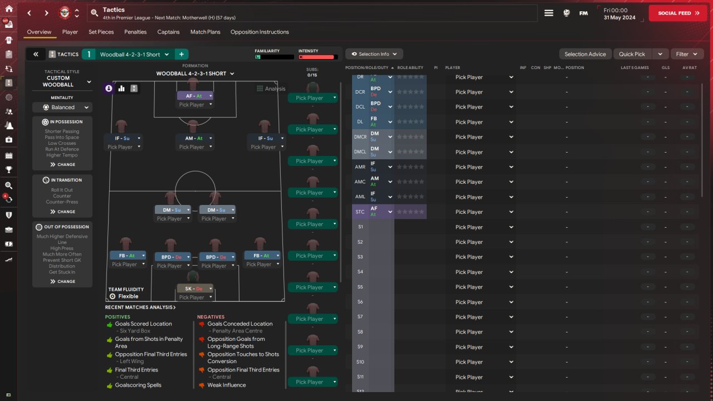Toggle the player icon view on pitch

[109, 89]
